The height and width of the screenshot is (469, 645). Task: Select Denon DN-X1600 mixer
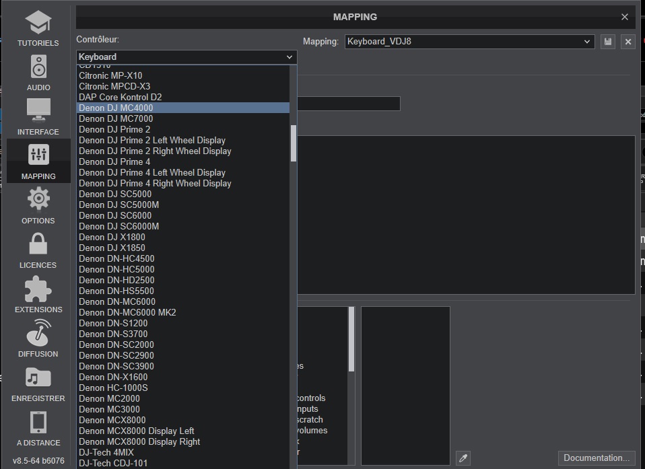183,377
